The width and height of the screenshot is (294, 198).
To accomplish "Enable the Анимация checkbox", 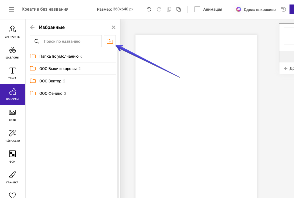I will pos(197,9).
